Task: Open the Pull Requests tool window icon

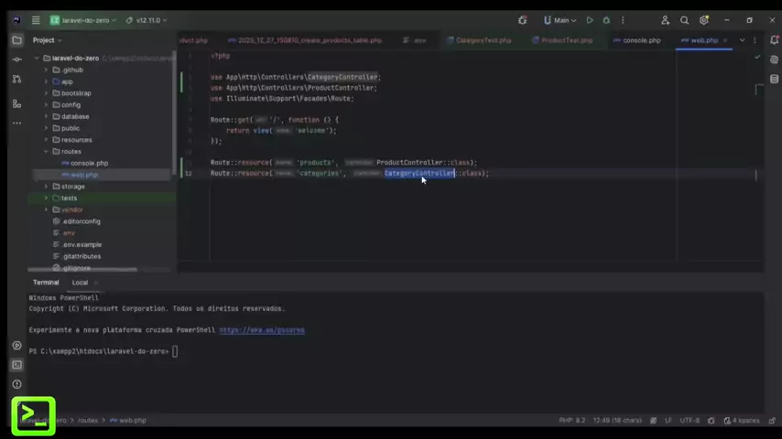Action: pyautogui.click(x=16, y=80)
